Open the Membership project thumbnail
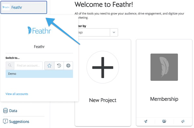The width and height of the screenshot is (194, 128). click(164, 67)
